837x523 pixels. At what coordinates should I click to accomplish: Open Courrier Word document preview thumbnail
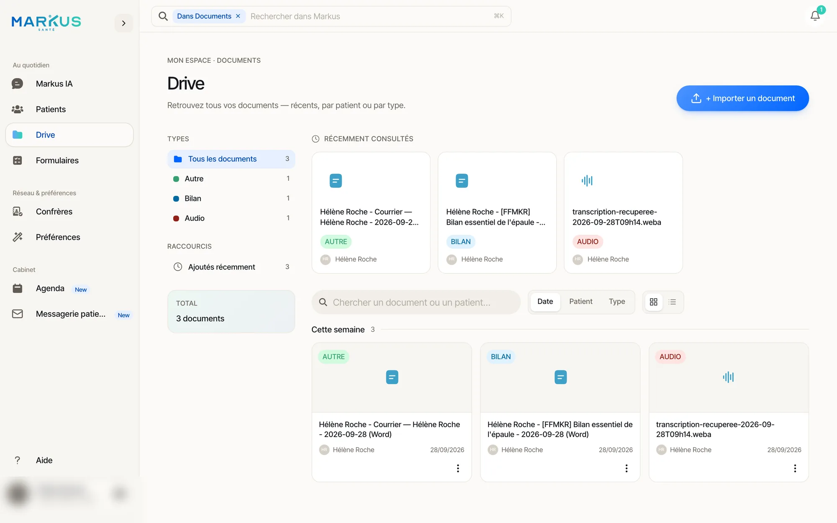click(x=392, y=377)
